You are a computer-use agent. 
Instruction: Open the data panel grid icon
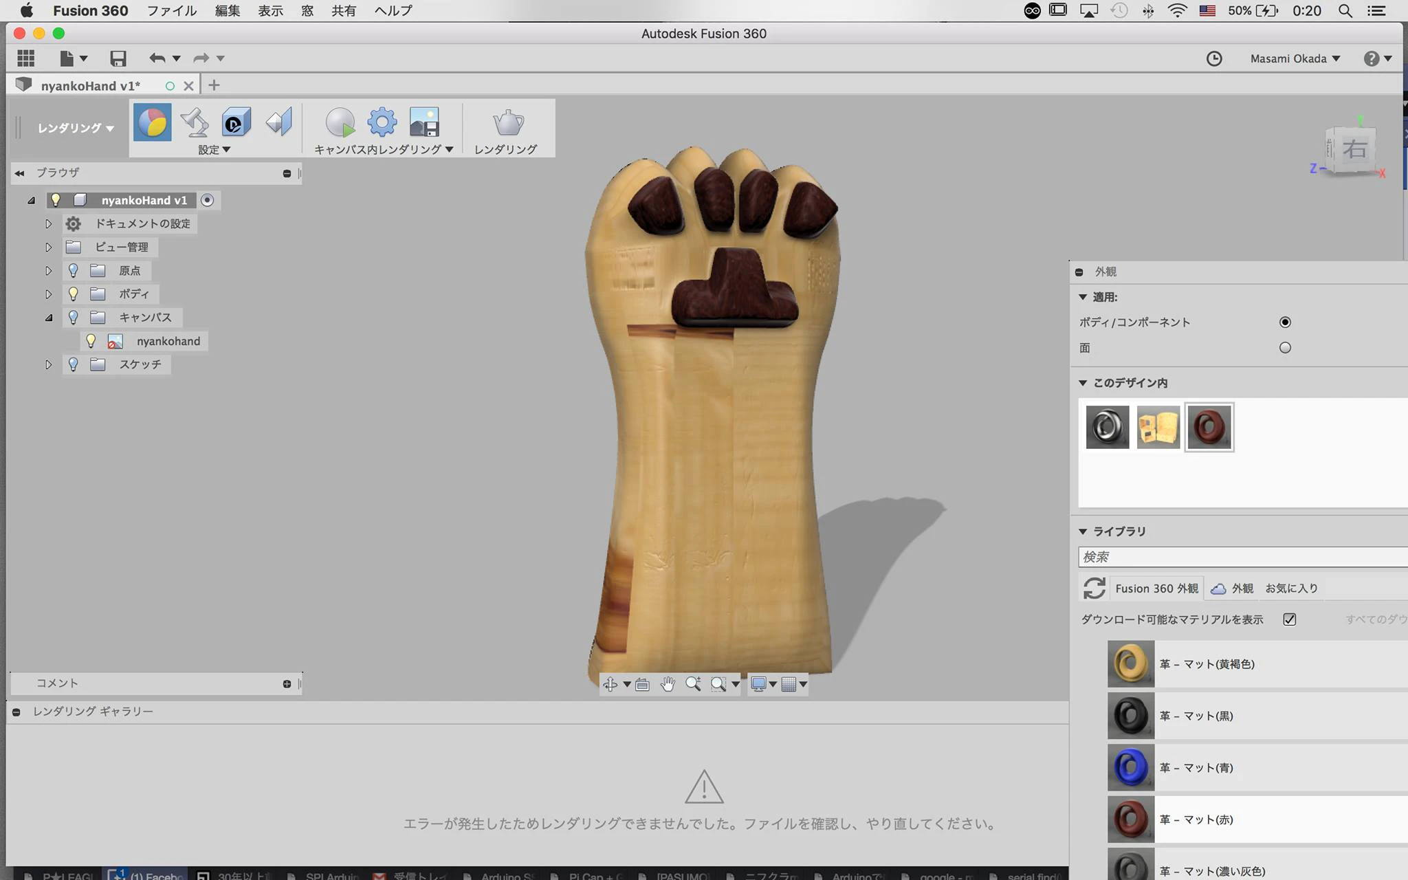click(26, 58)
